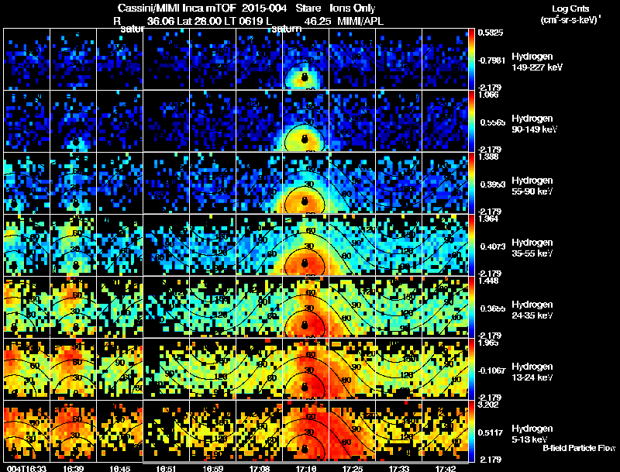Click the colorbar midpoint value '-0.1067'
The height and width of the screenshot is (472, 620).
point(491,370)
